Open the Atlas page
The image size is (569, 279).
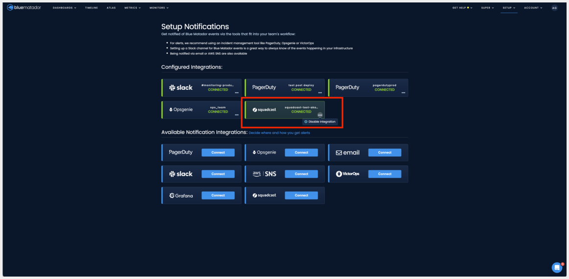111,8
